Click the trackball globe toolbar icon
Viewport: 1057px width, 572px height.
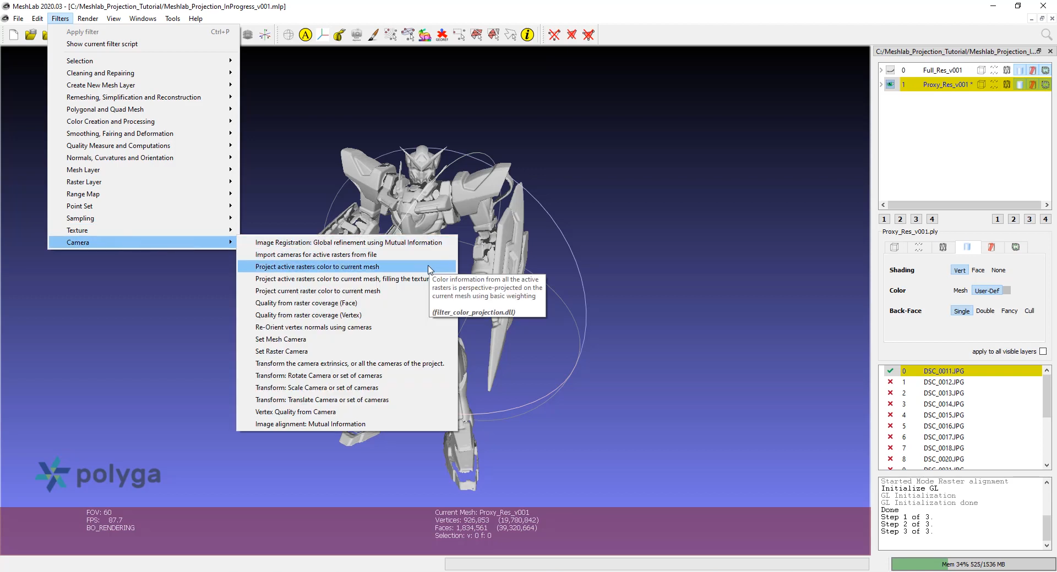(288, 35)
